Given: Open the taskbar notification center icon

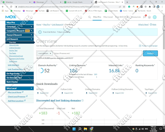Looking at the screenshot, I should (161, 129).
